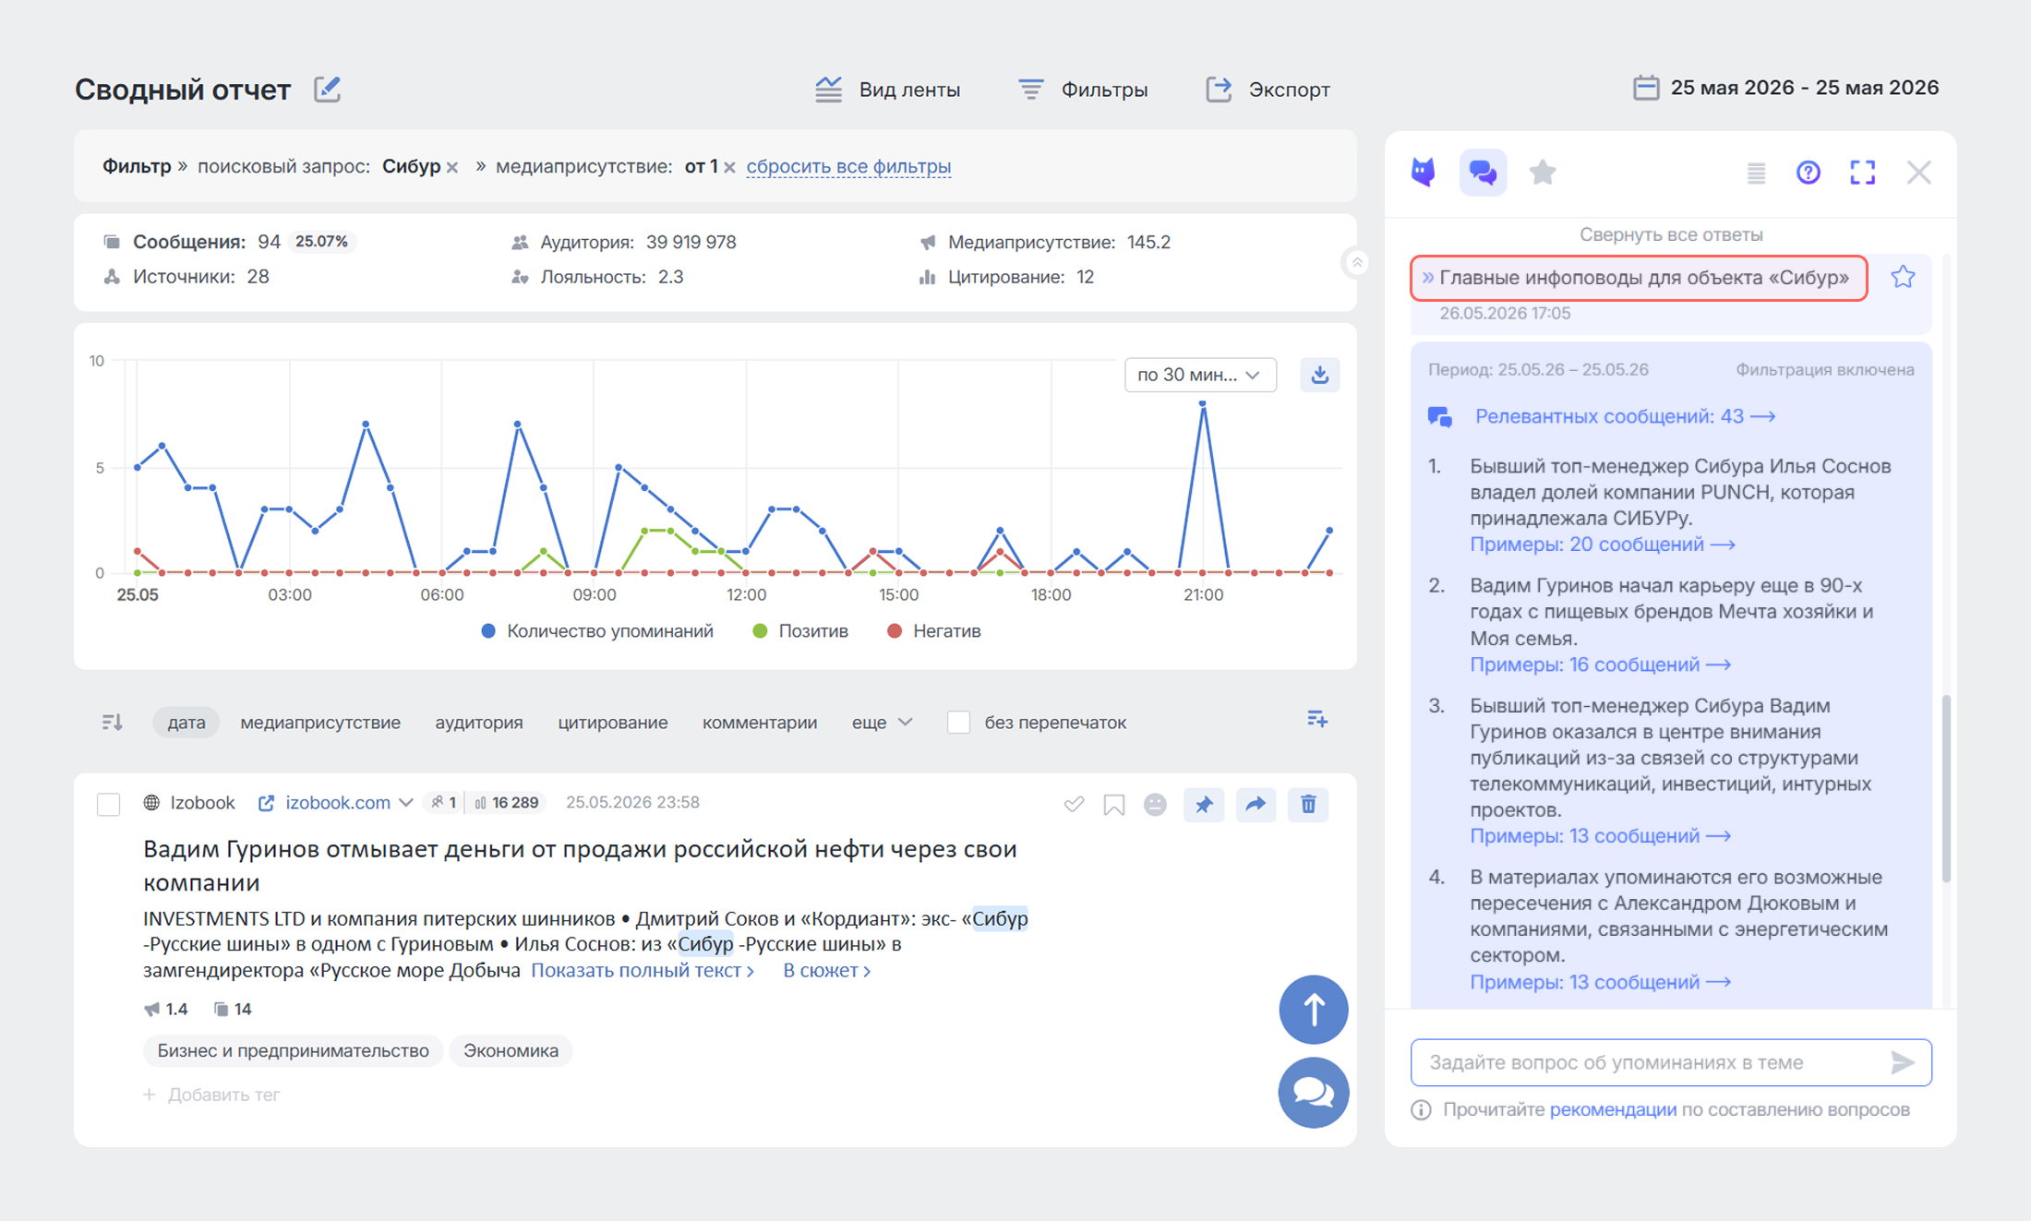Image resolution: width=2031 pixels, height=1221 pixels.
Task: Click Добавить тег
Action: [211, 1095]
